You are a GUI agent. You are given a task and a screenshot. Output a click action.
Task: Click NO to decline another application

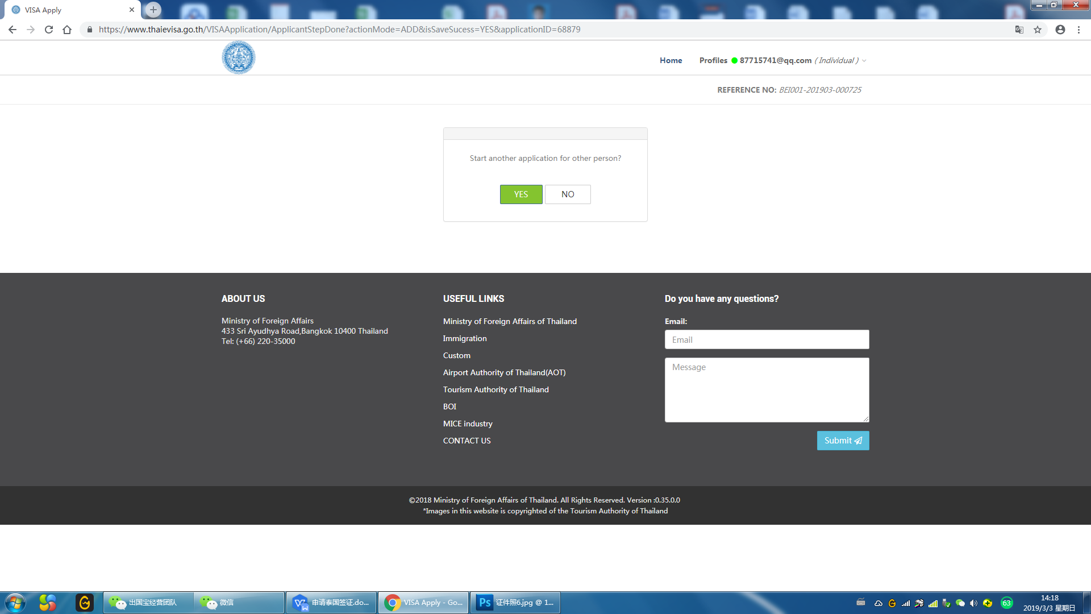pos(567,194)
